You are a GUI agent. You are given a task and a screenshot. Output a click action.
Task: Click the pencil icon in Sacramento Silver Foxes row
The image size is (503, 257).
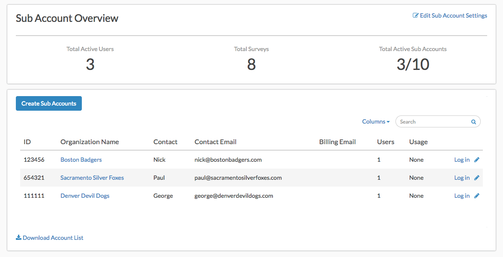coord(476,178)
